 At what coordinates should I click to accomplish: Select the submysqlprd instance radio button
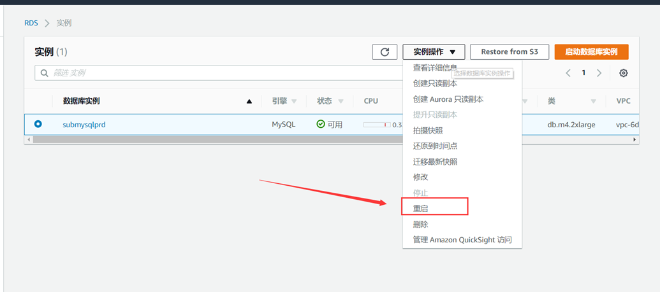pyautogui.click(x=38, y=124)
